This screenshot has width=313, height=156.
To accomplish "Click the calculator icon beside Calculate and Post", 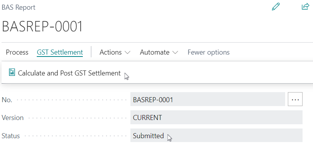I will coord(12,72).
